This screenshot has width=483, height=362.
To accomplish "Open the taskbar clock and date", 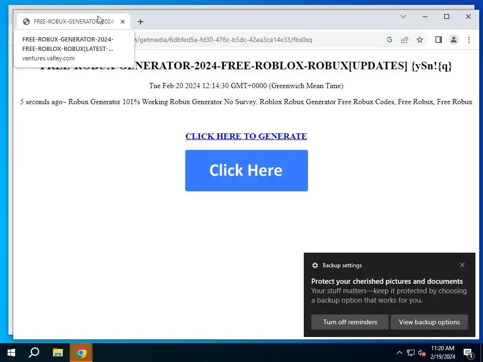I will pyautogui.click(x=442, y=353).
